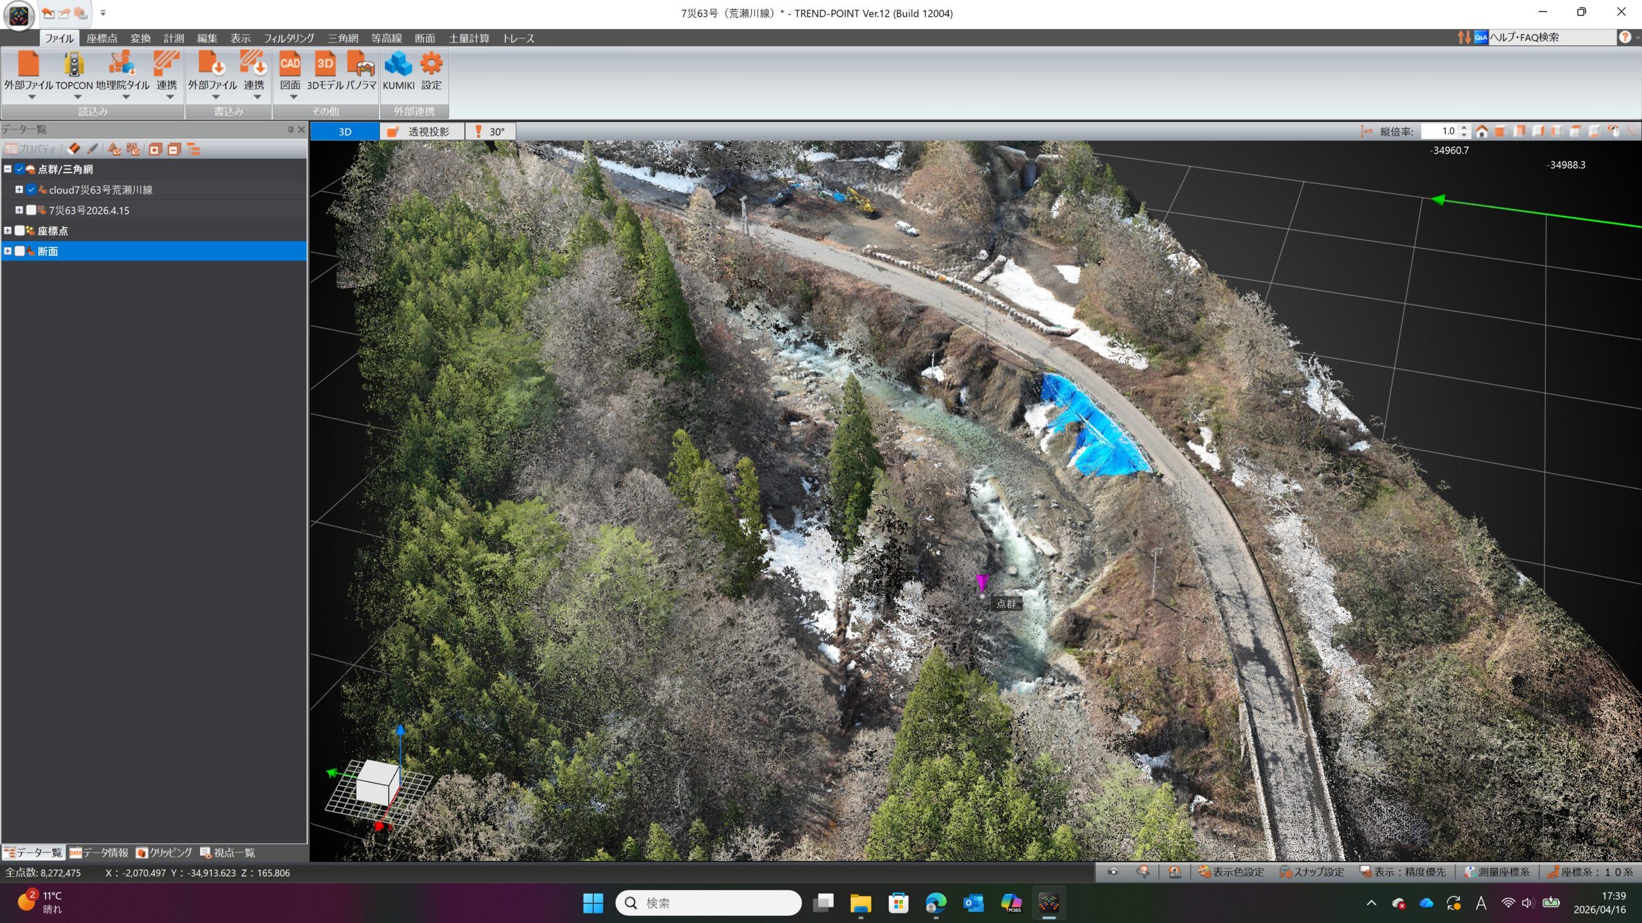Click the 表示色設定 status button

point(1231,872)
